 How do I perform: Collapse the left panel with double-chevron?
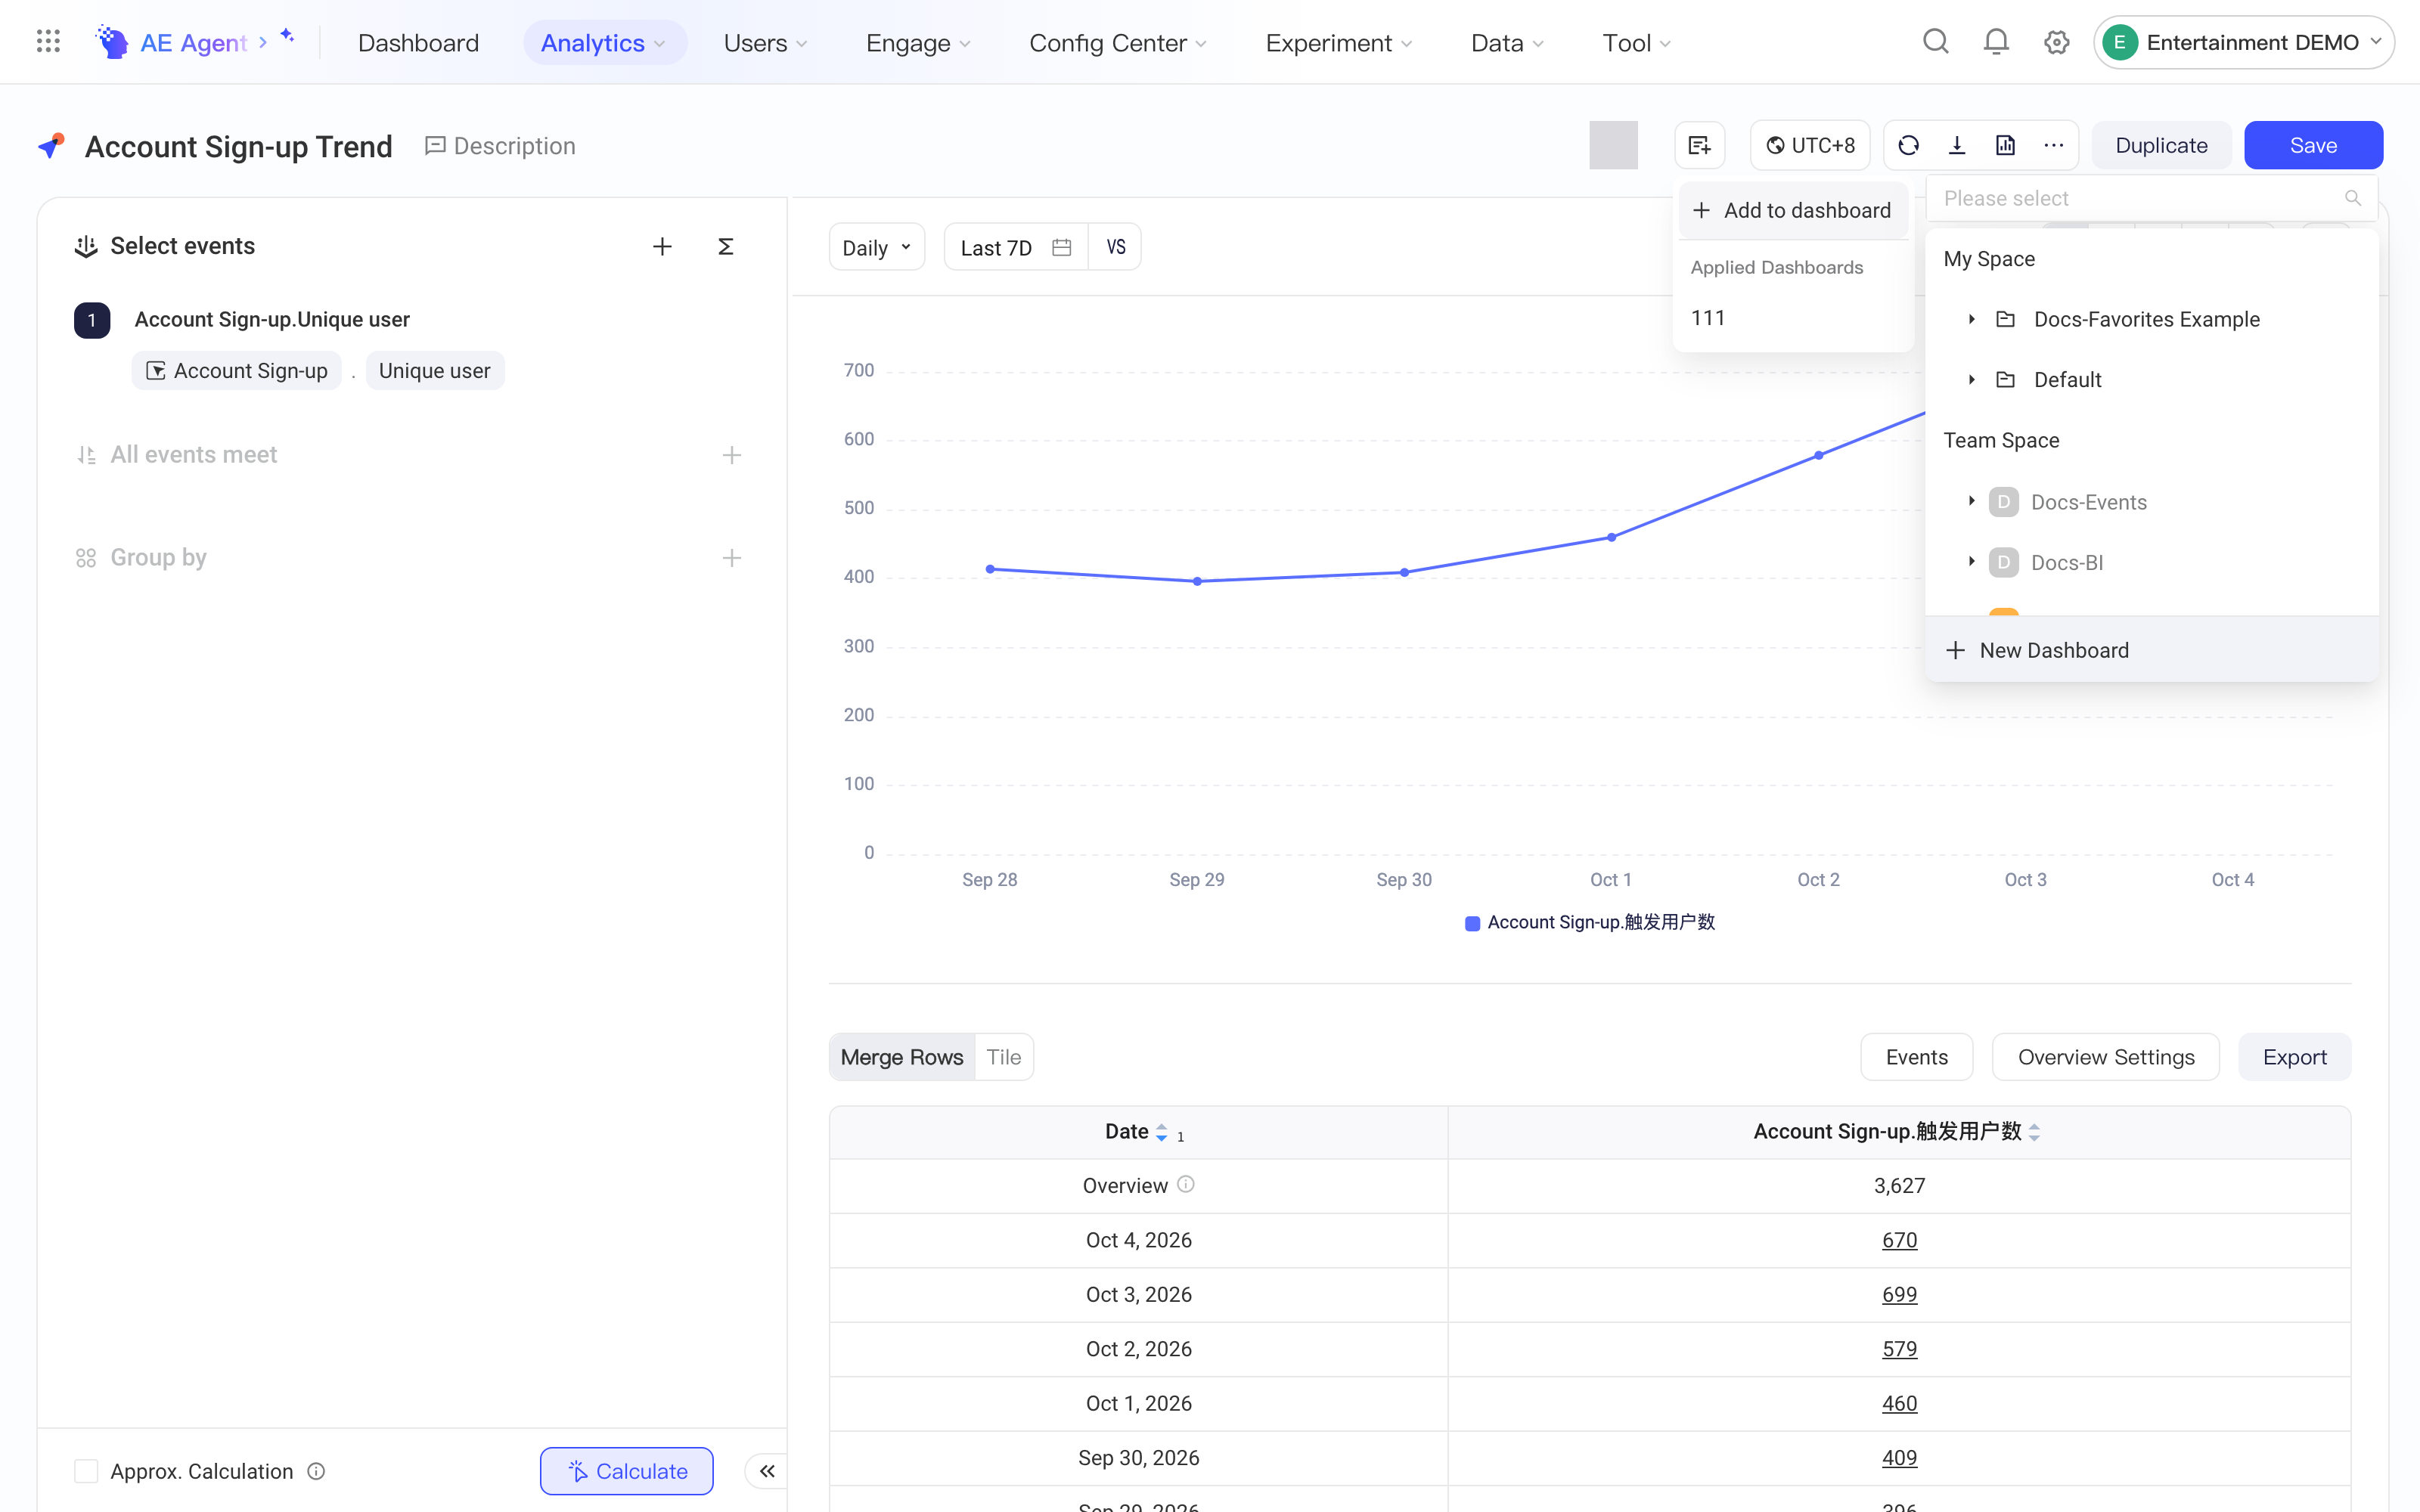coord(767,1471)
